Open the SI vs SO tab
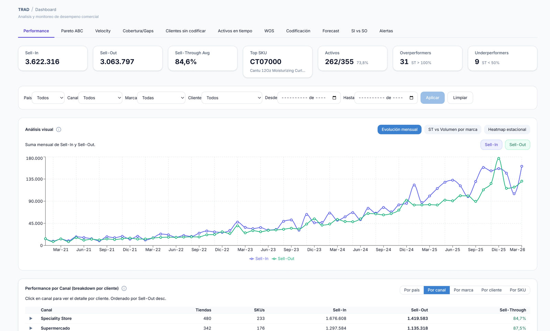This screenshot has width=550, height=331. click(359, 31)
